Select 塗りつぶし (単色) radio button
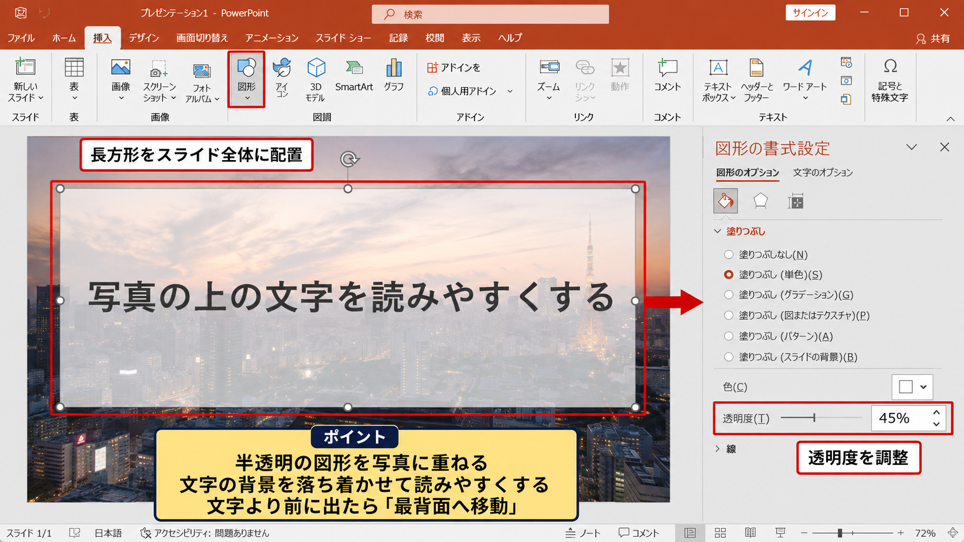The height and width of the screenshot is (542, 964). (729, 275)
